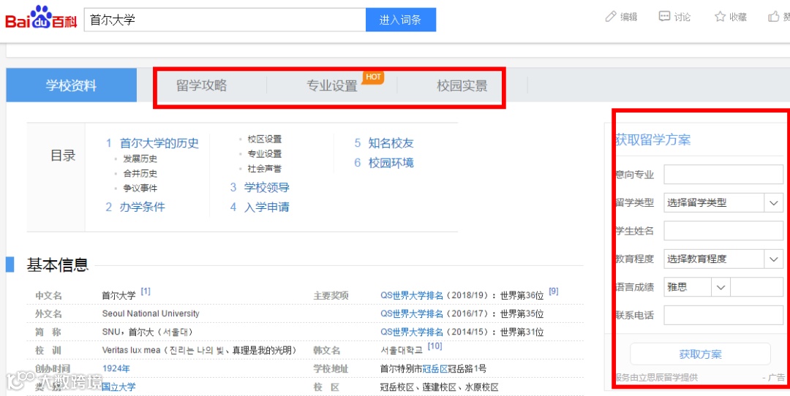790x396 pixels.
Task: Open reference [10] after 서울대학교
Action: [x=434, y=346]
